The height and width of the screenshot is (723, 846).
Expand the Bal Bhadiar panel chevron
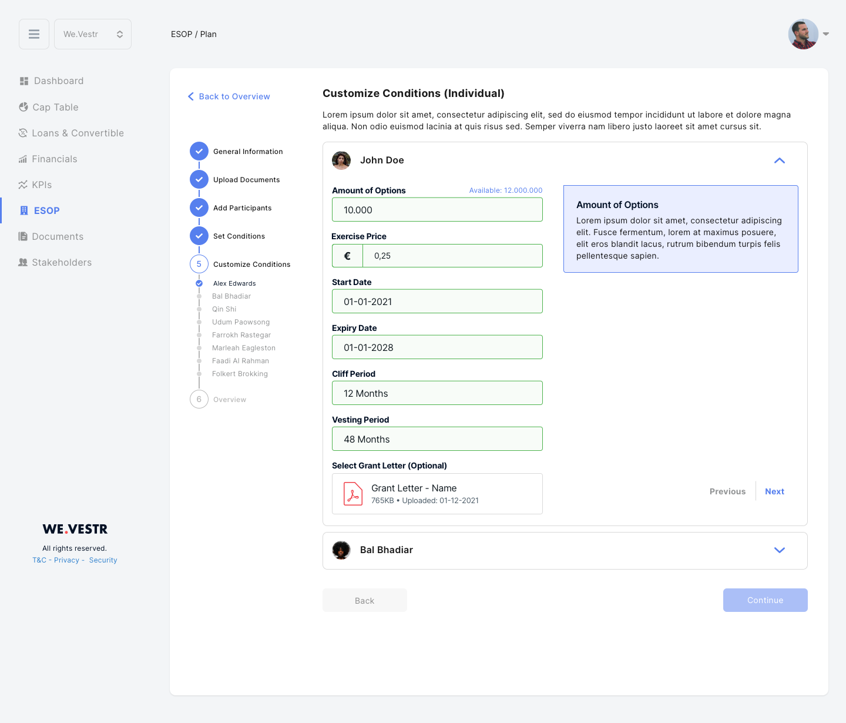coord(780,550)
